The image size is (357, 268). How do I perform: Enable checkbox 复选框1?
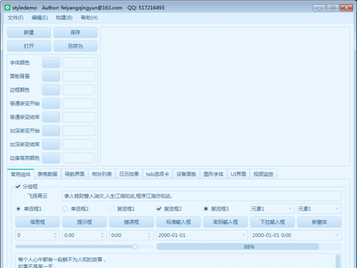112,209
